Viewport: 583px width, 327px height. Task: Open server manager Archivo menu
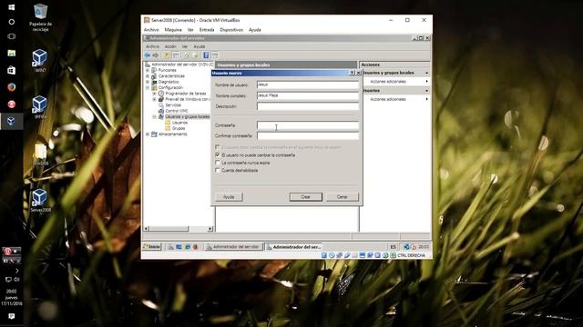[x=152, y=46]
